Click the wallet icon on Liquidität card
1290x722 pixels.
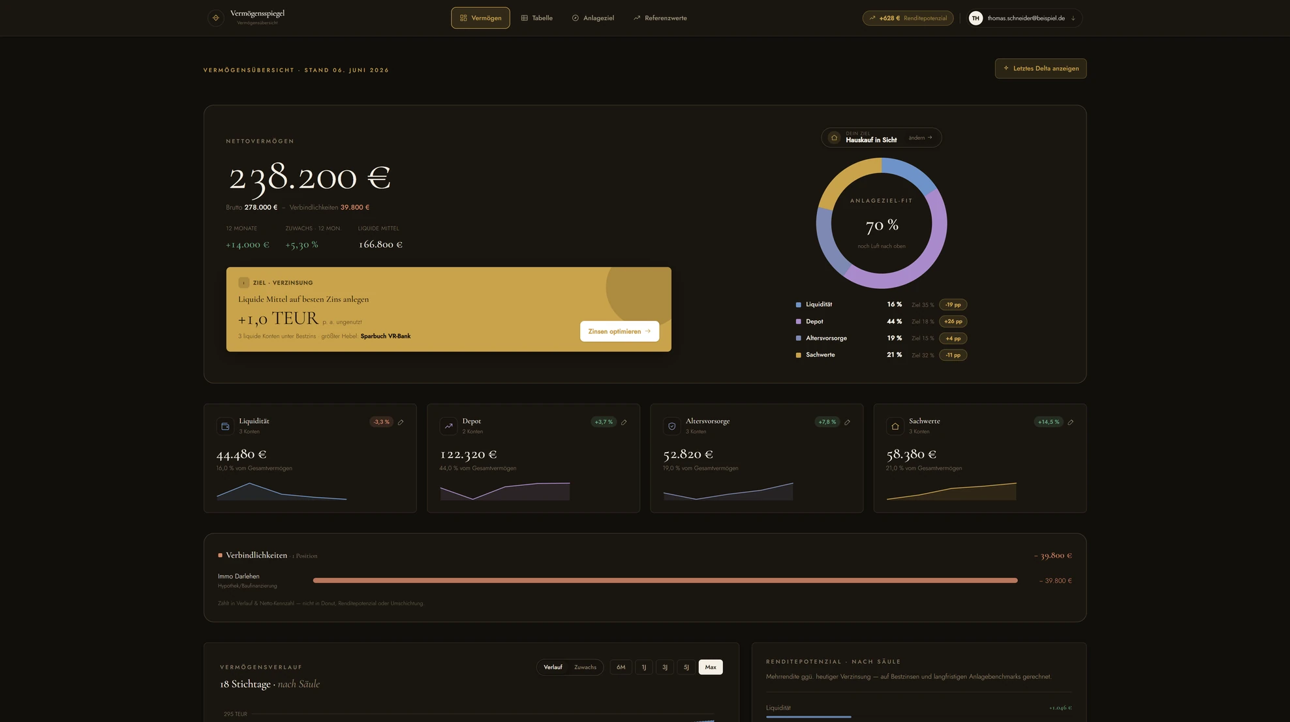(225, 426)
